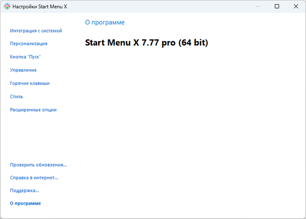This screenshot has width=306, height=219.
Task: Open the Интеграция с системой section
Action: 36,31
